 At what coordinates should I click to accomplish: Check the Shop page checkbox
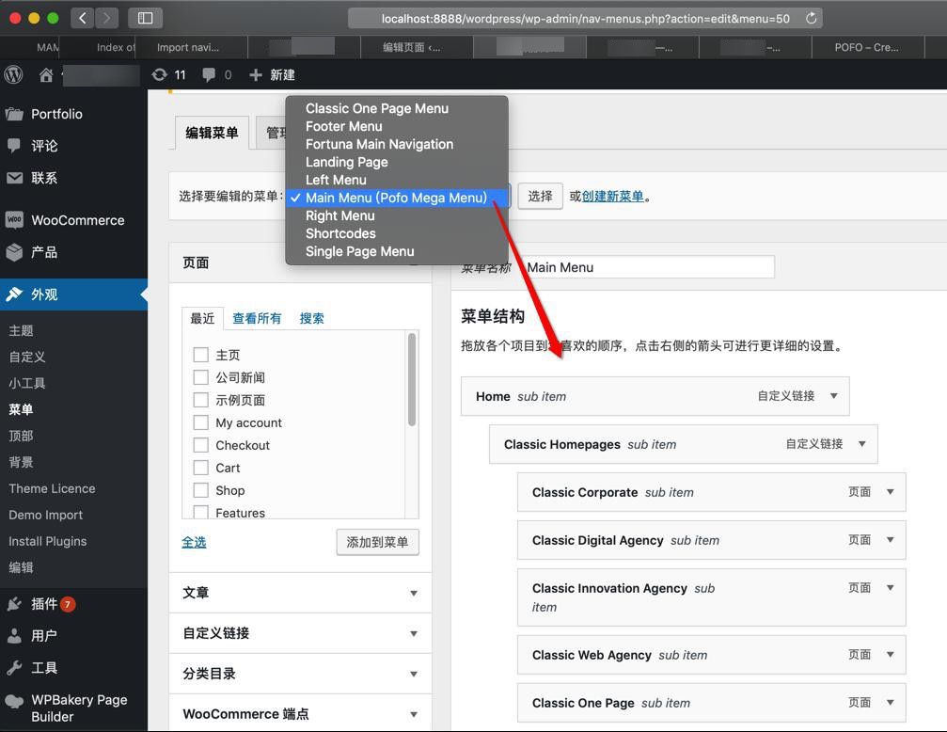click(x=200, y=490)
